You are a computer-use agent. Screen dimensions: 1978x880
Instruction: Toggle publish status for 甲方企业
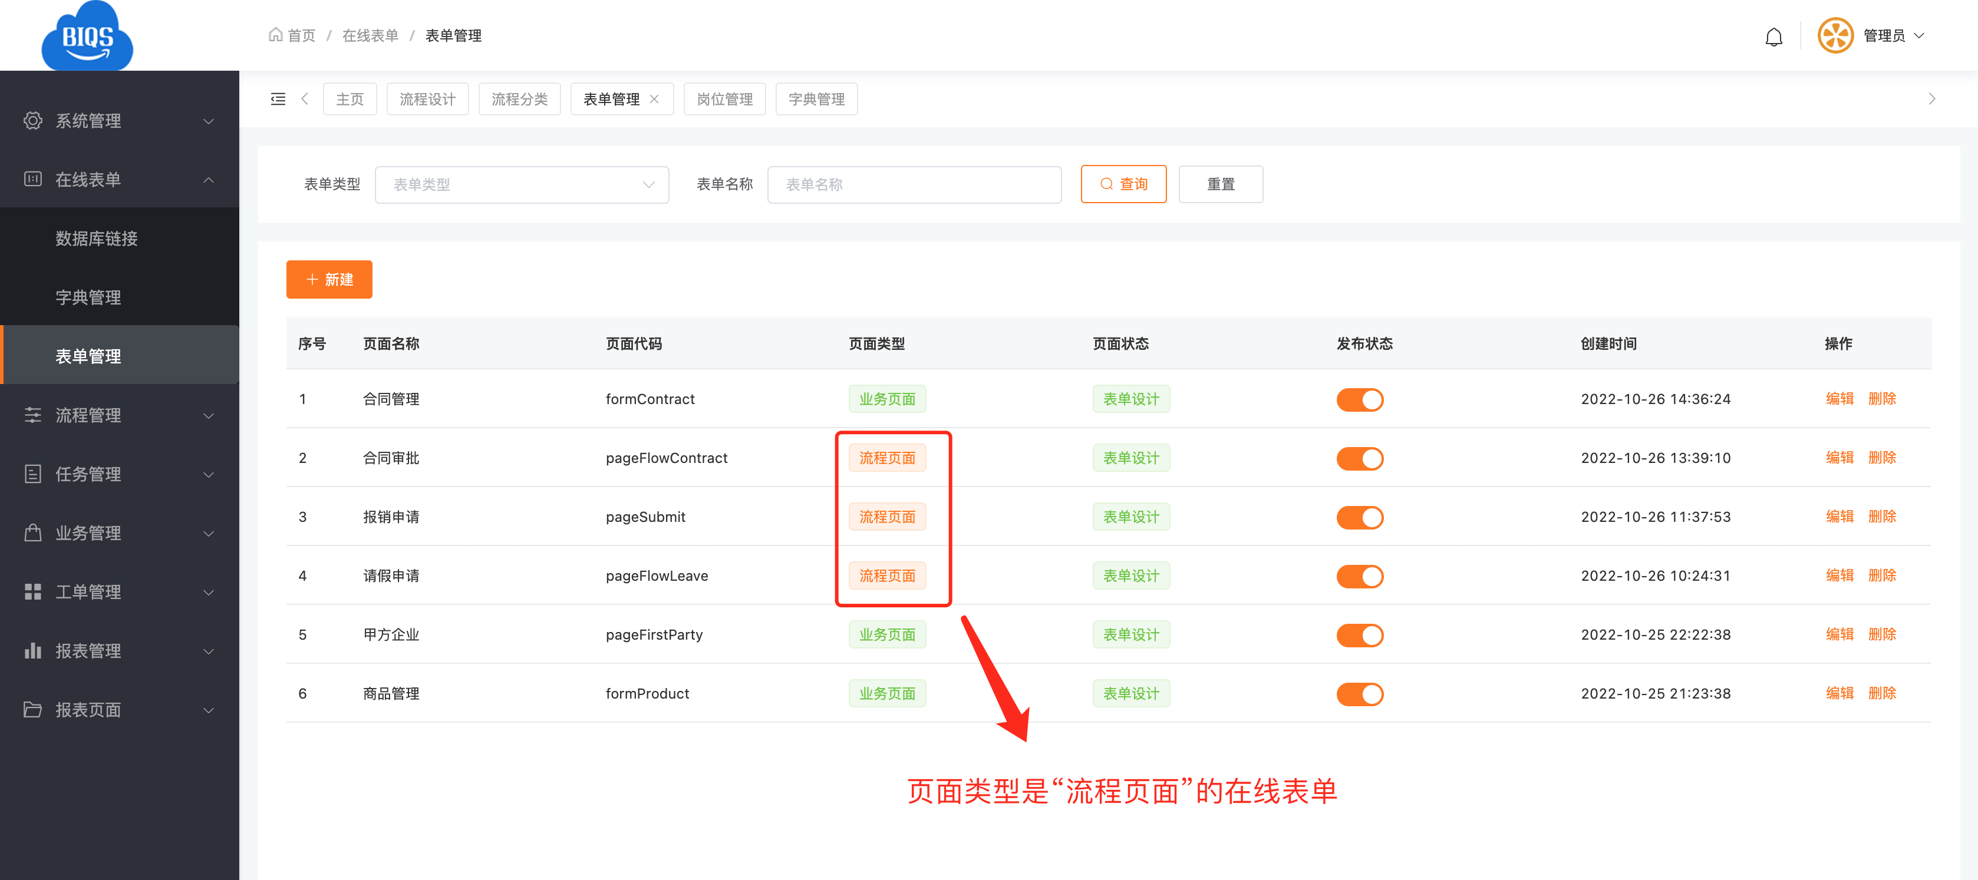click(x=1359, y=635)
